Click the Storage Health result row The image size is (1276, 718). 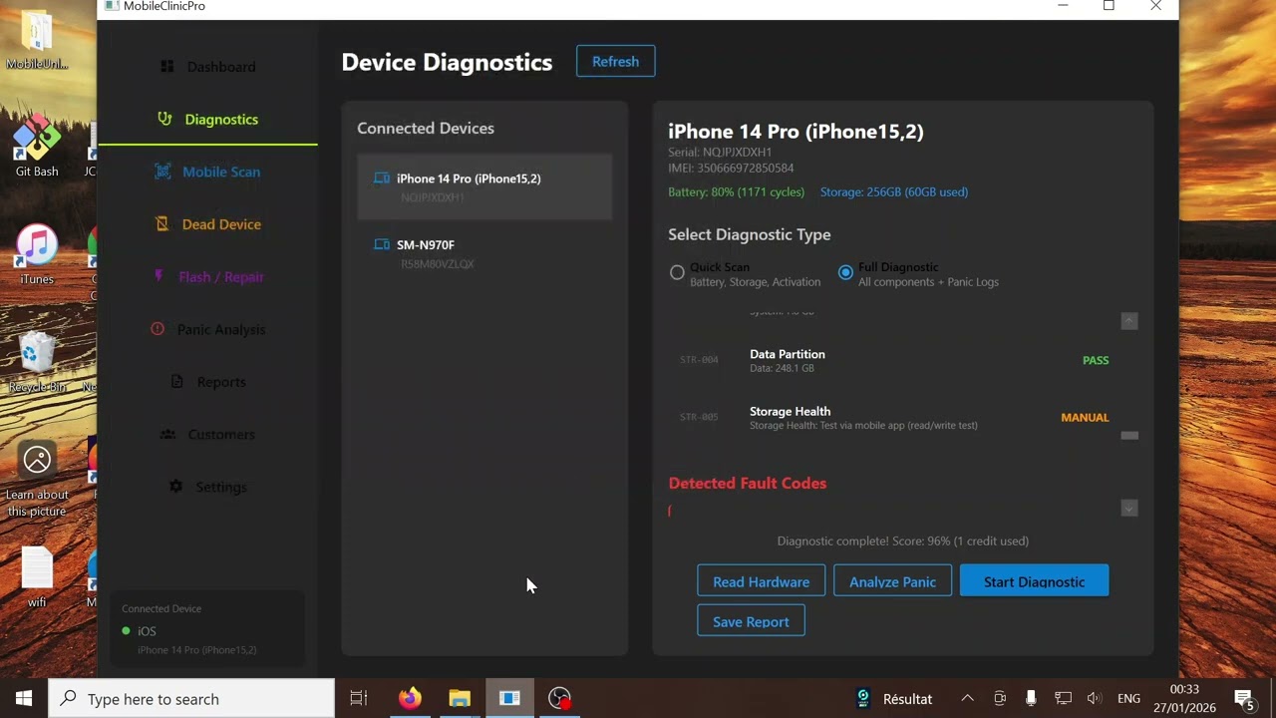click(894, 417)
